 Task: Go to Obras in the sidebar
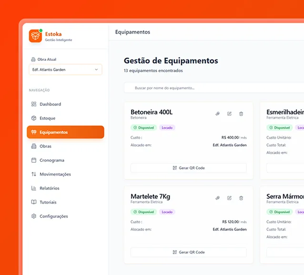[x=45, y=146]
